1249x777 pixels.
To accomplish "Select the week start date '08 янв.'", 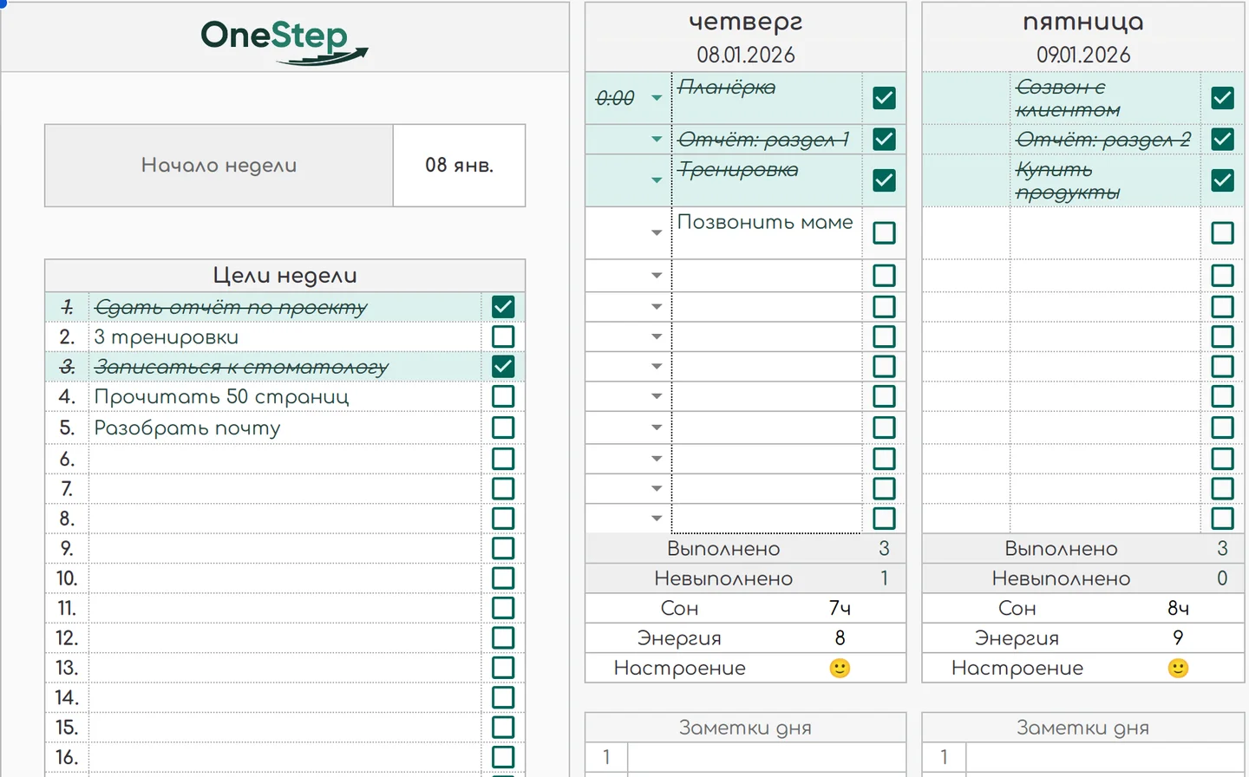I will (x=459, y=165).
